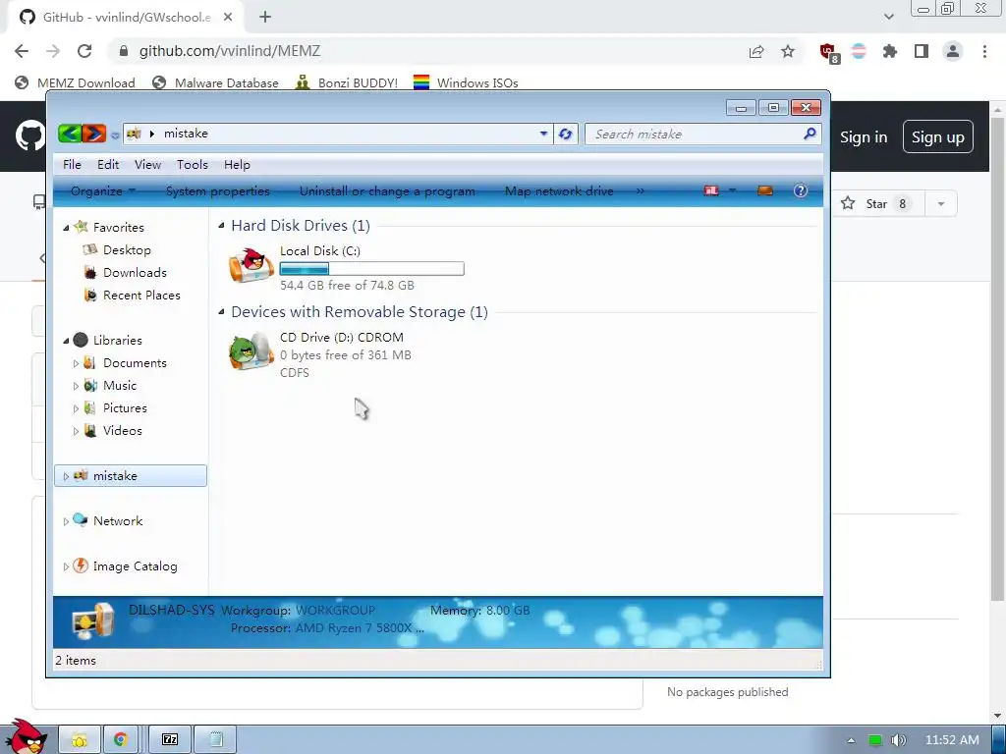Collapse the Hard Disk Drives group
Viewport: 1006px width, 754px height.
point(221,225)
